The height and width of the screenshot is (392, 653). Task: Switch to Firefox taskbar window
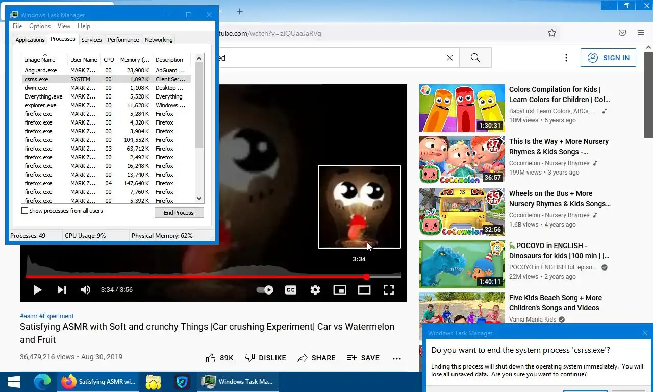(x=97, y=381)
